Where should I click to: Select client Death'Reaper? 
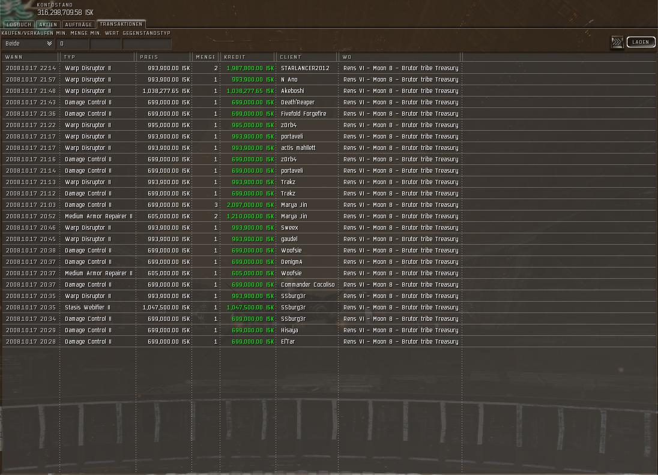(x=298, y=103)
